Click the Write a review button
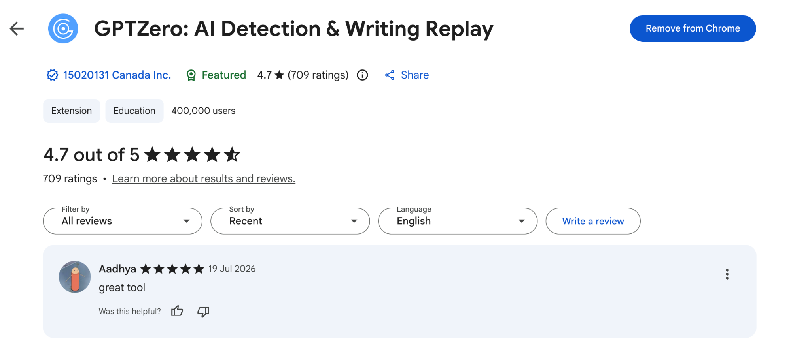This screenshot has width=810, height=338. (x=593, y=221)
